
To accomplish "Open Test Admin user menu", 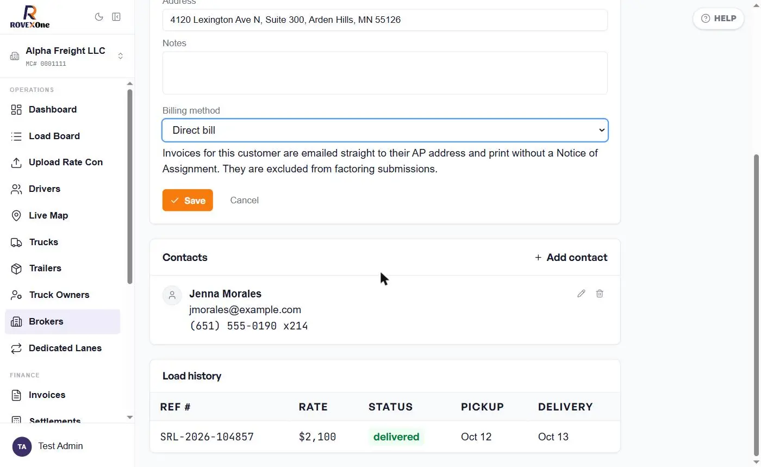I will tap(67, 446).
